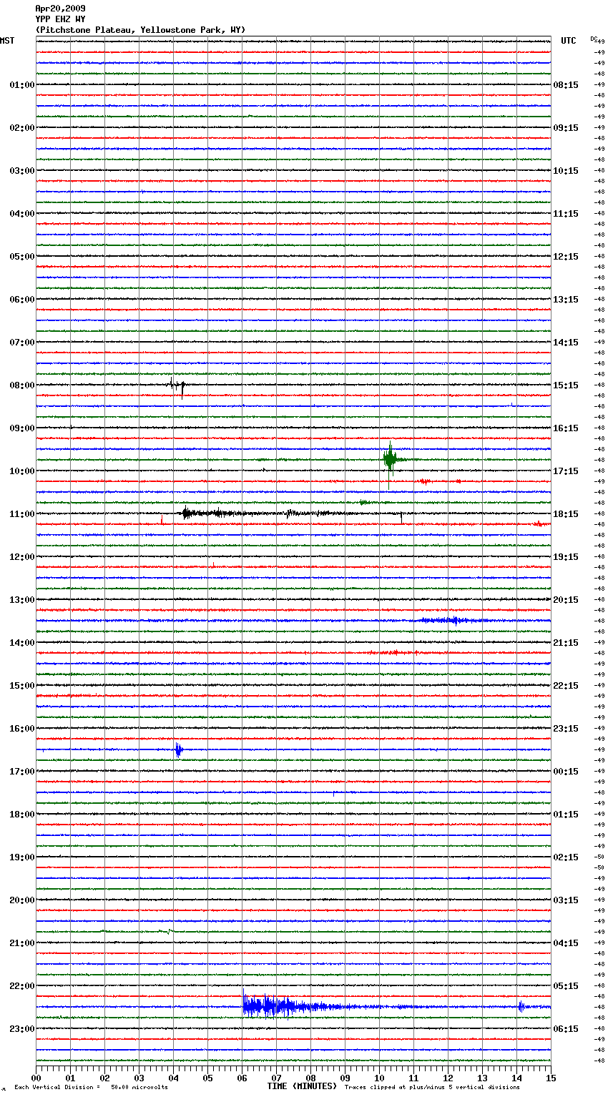Click the red disturbance on trace after 14:00
Image resolution: width=608 pixels, height=1097 pixels.
coord(391,652)
